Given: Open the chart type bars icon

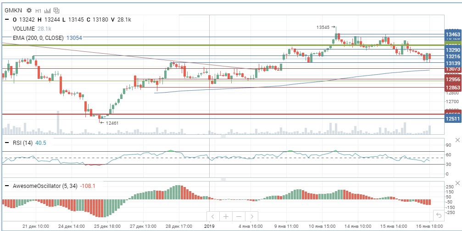Looking at the screenshot, I should tap(47, 11).
